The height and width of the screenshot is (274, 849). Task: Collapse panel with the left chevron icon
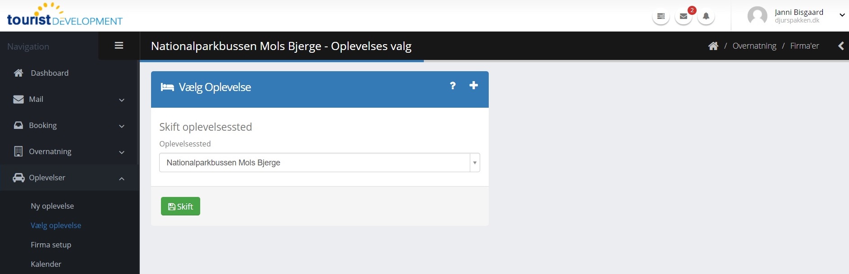click(841, 46)
